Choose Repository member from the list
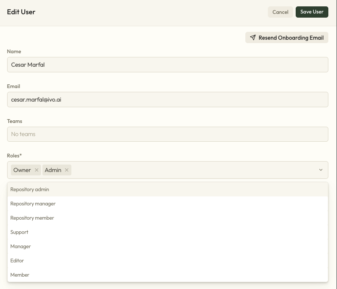The image size is (337, 289). [x=32, y=218]
